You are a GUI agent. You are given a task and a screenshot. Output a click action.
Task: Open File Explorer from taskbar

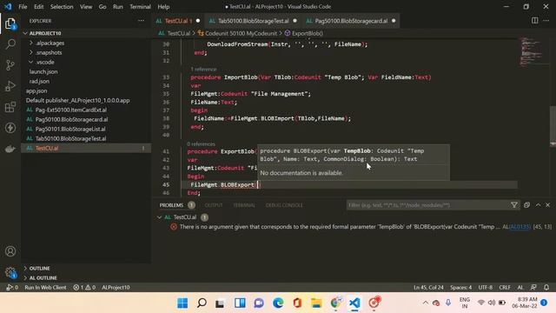click(x=316, y=303)
